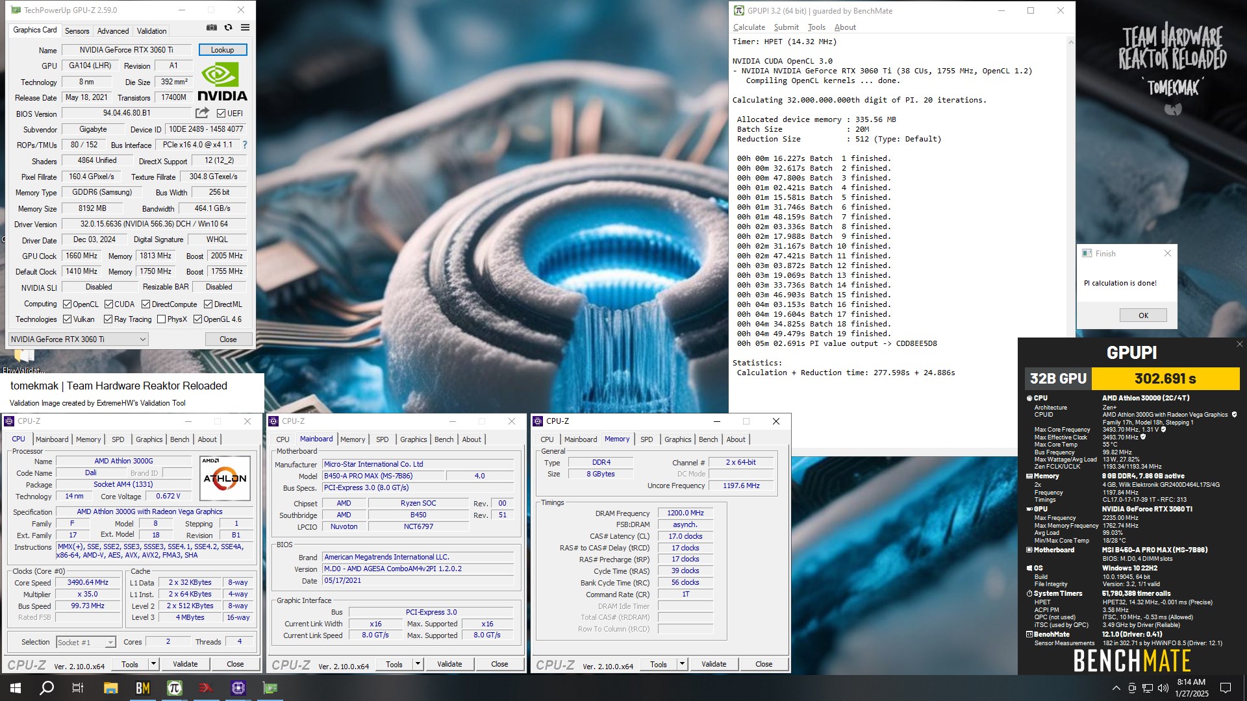Image resolution: width=1247 pixels, height=701 pixels.
Task: Open the Windows Start menu
Action: [16, 688]
